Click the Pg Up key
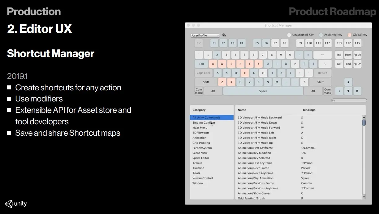This screenshot has height=214, width=379. point(357,55)
